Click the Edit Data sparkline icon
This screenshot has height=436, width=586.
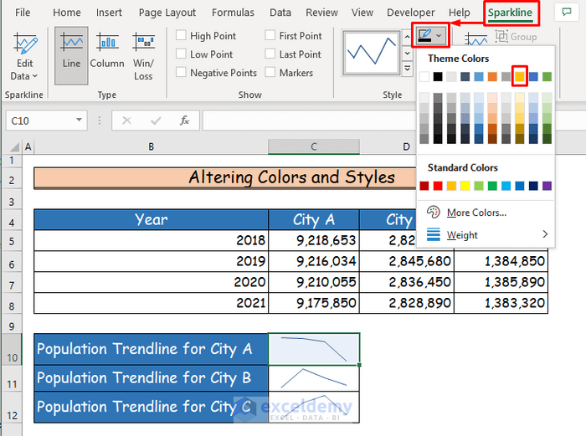(x=25, y=44)
